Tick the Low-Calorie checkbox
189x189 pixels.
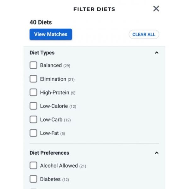(33, 106)
